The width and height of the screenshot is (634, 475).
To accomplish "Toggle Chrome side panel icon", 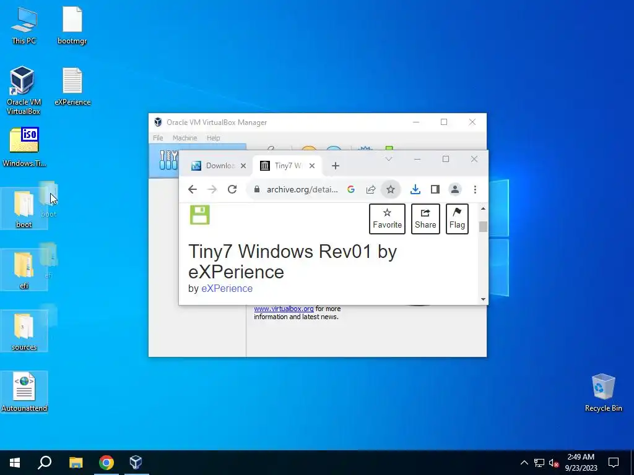I will click(435, 189).
